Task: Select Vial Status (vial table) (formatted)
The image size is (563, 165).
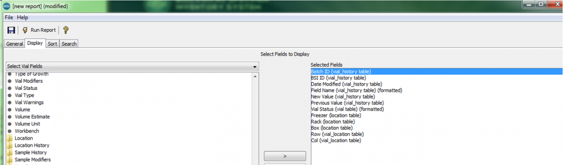Action: click(347, 109)
